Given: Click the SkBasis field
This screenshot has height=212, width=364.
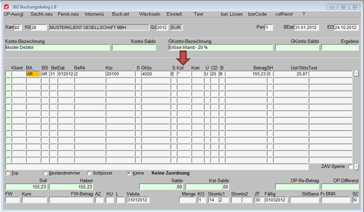Looking at the screenshot, I should [304, 200].
